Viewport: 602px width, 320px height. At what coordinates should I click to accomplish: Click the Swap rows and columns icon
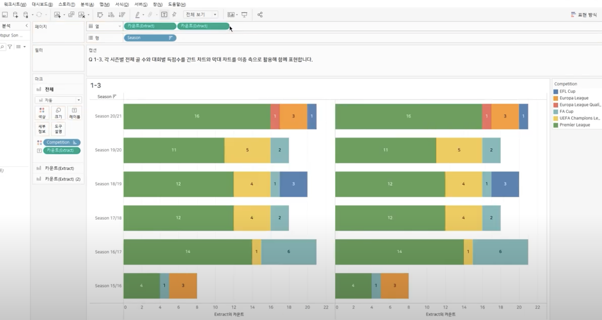pyautogui.click(x=100, y=15)
